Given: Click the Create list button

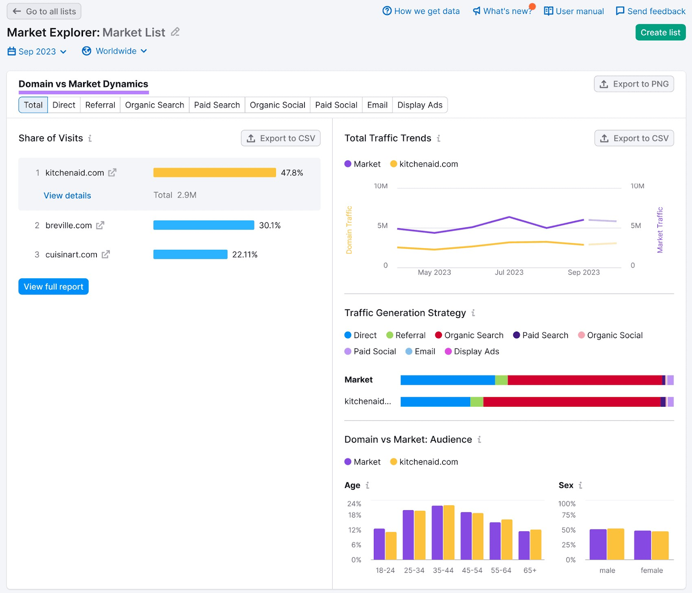Looking at the screenshot, I should [660, 32].
